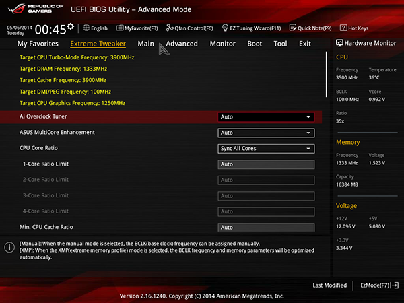This screenshot has width=404, height=303.
Task: Open Quick Note(F9)
Action: point(310,28)
